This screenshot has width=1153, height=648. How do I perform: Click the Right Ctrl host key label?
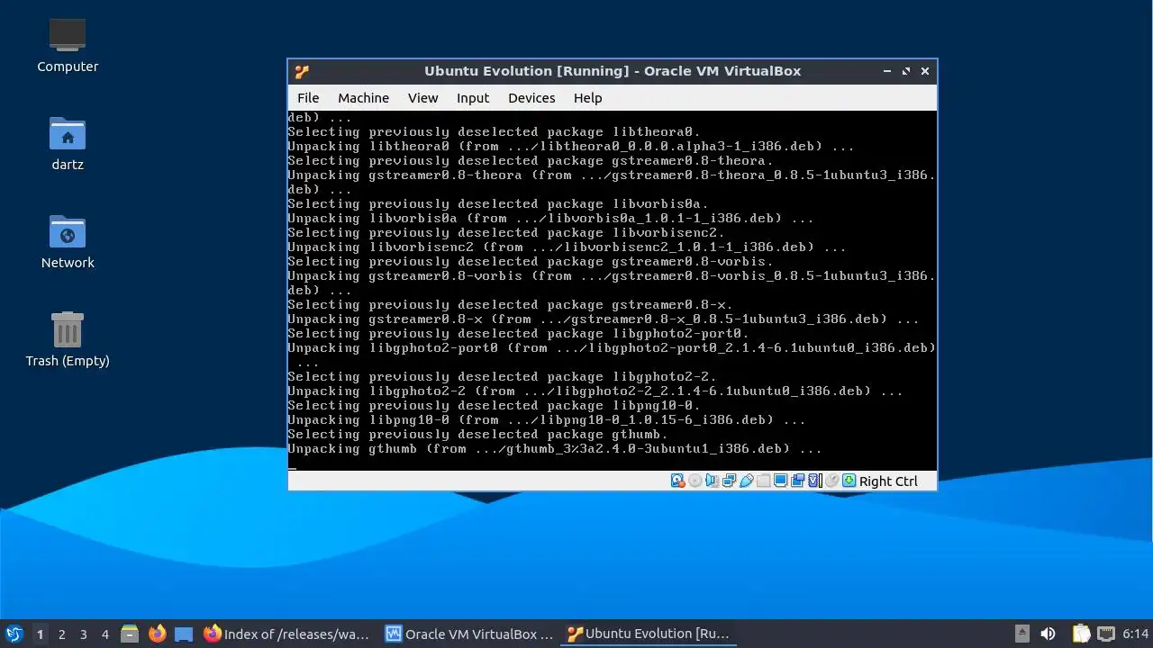click(x=888, y=481)
